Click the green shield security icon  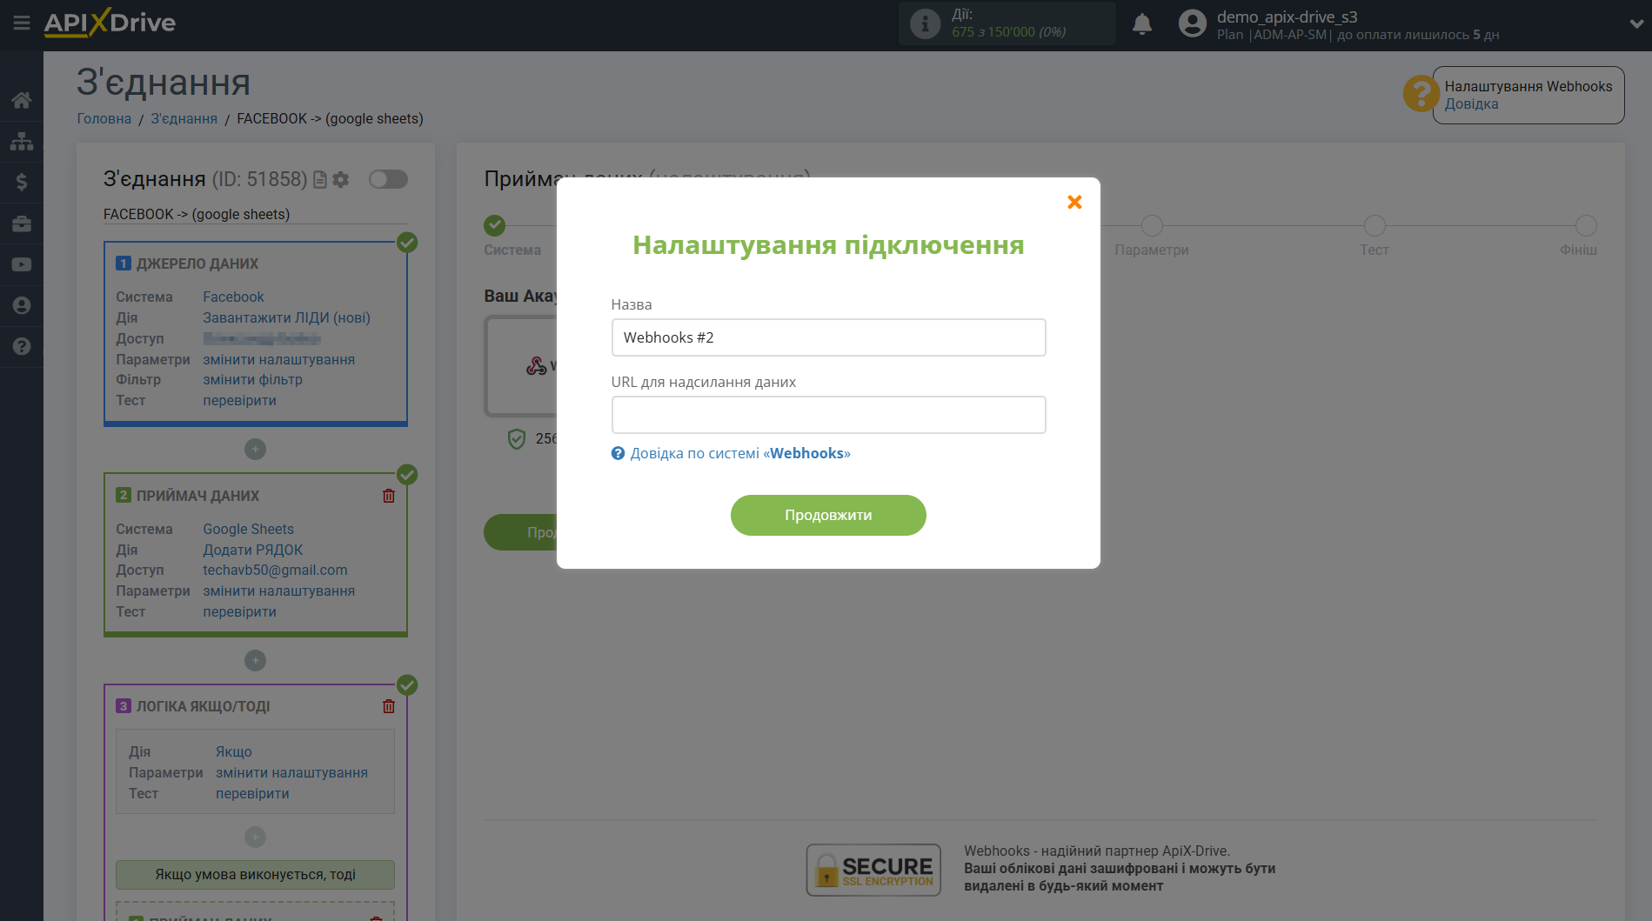tap(516, 439)
